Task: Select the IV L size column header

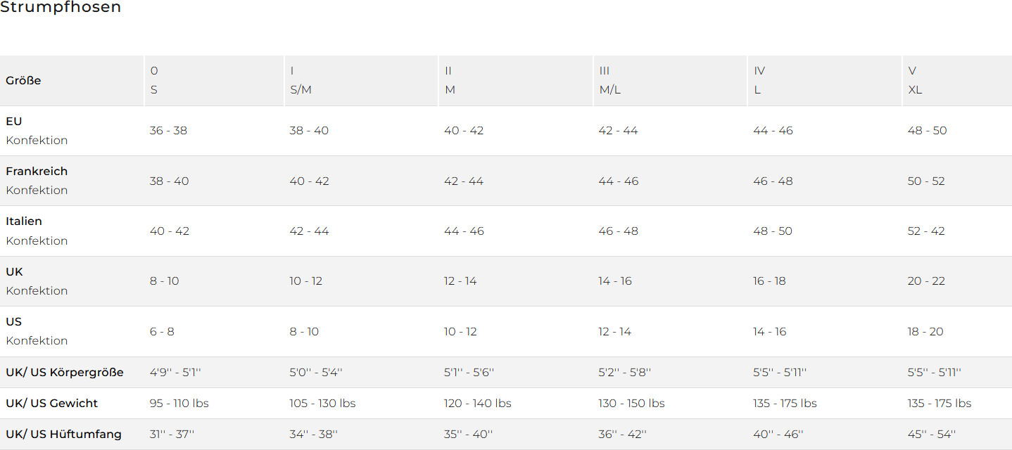Action: click(759, 81)
